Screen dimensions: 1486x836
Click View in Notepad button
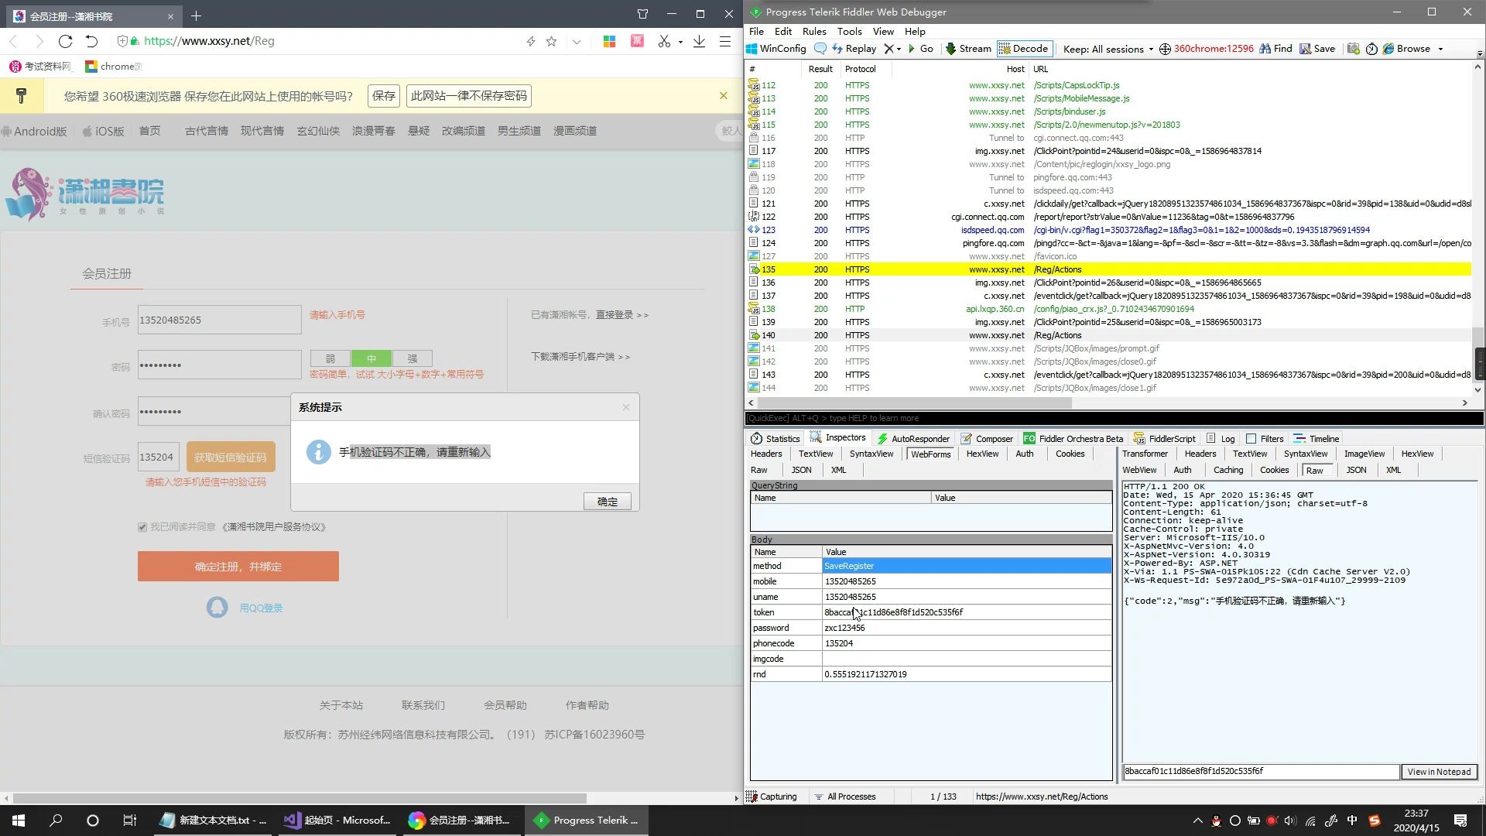[x=1439, y=772]
